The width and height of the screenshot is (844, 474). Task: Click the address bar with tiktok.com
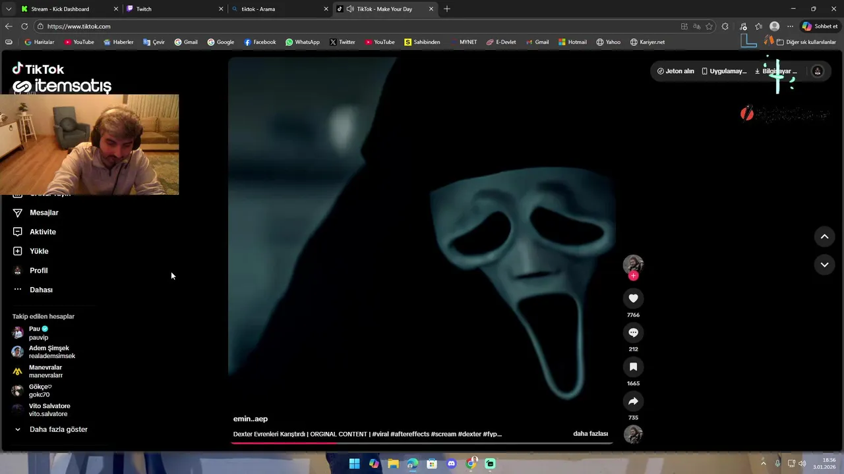click(x=356, y=26)
